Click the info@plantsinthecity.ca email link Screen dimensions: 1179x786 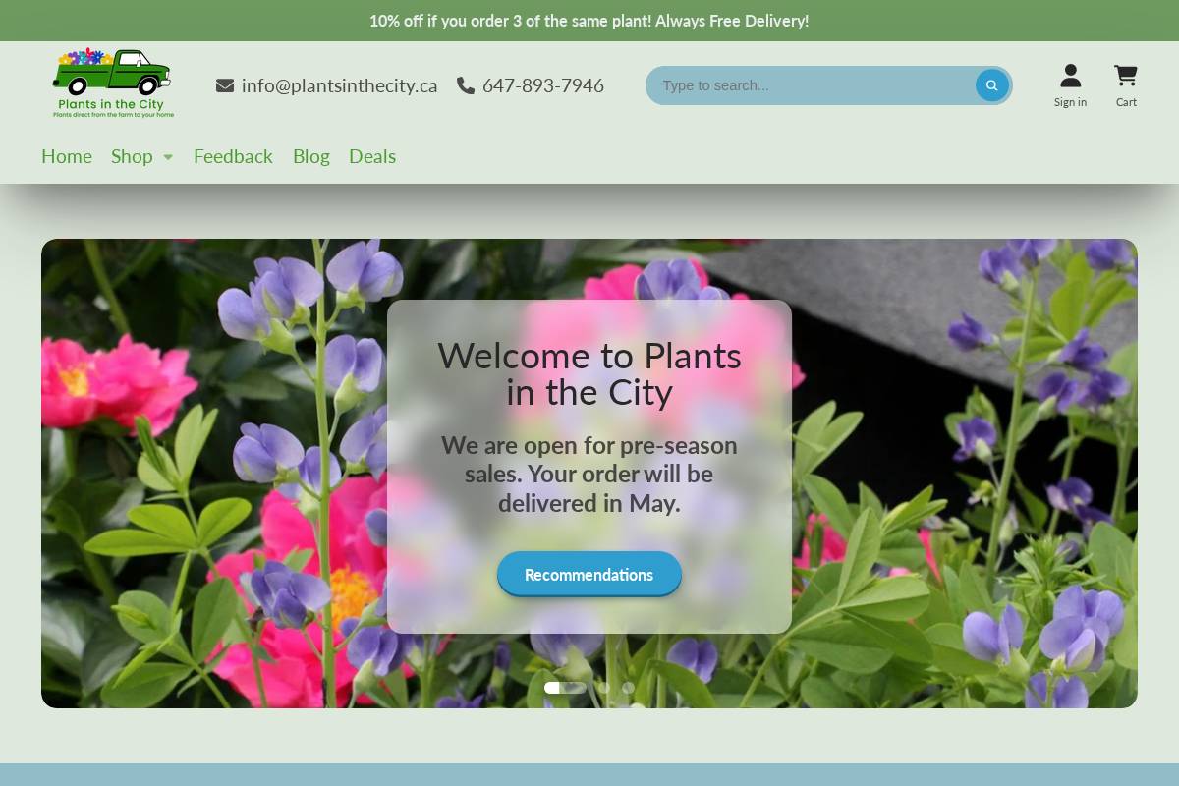point(339,85)
